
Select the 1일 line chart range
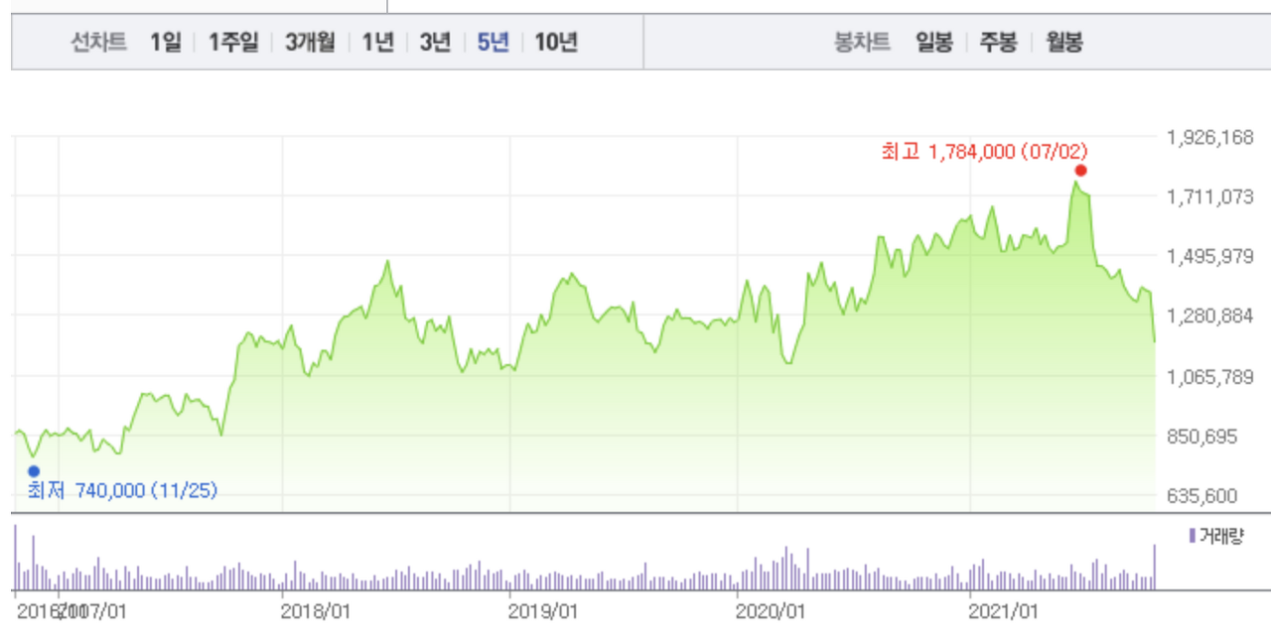[166, 43]
